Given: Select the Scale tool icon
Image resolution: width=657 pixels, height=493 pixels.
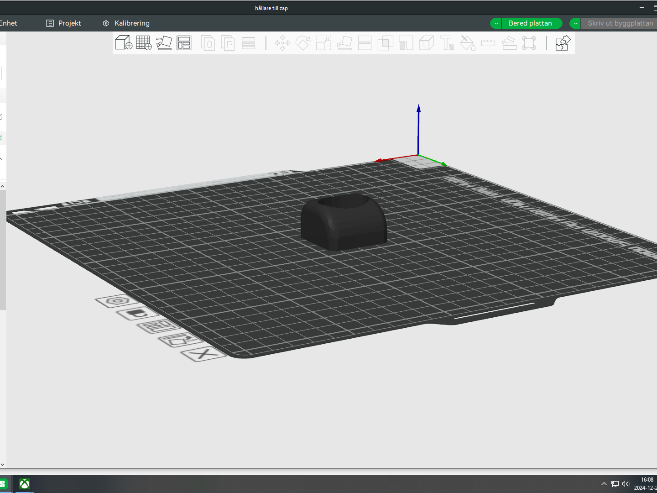Looking at the screenshot, I should [x=323, y=43].
